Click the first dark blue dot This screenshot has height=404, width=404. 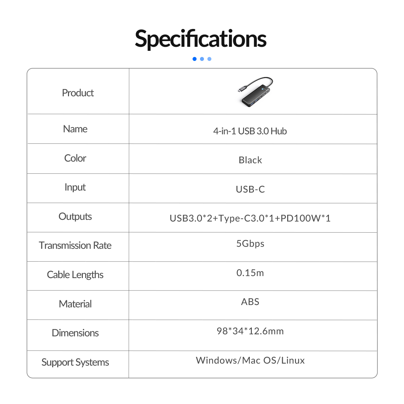coord(195,59)
